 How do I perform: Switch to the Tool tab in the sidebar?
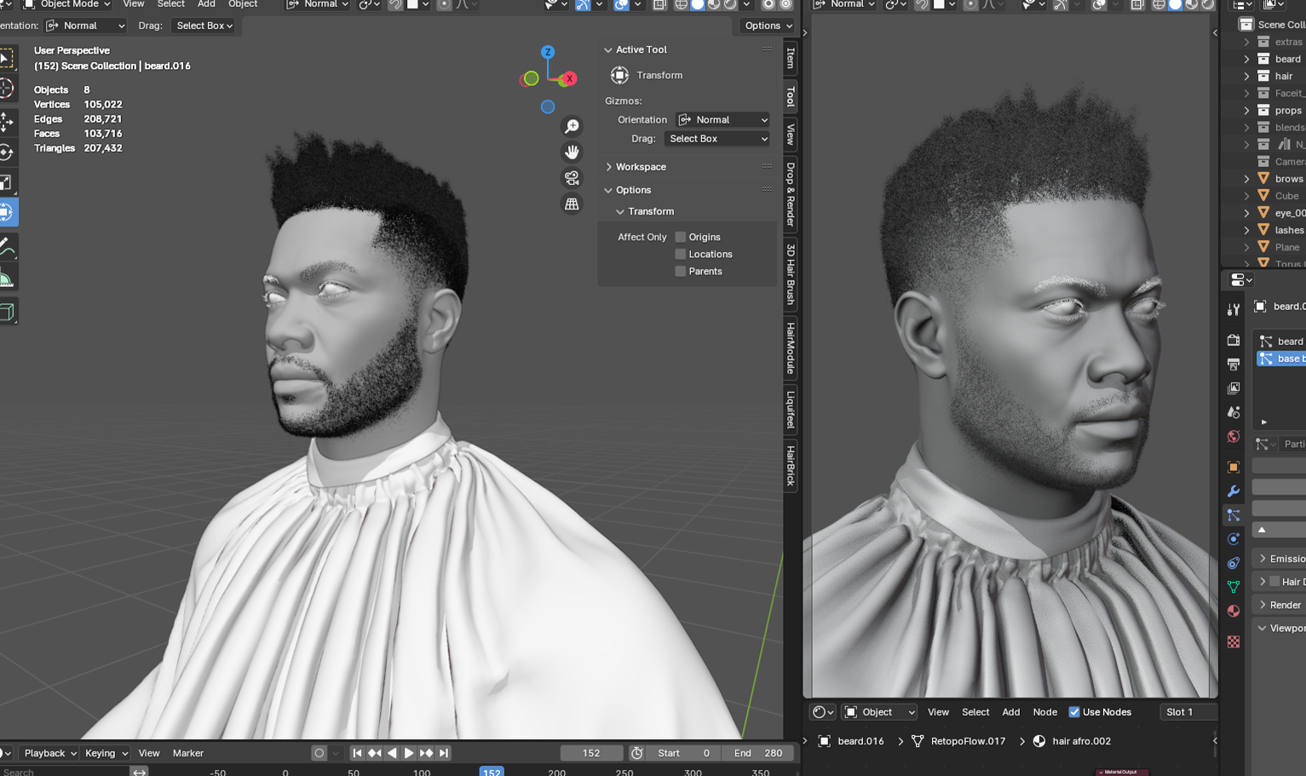790,96
